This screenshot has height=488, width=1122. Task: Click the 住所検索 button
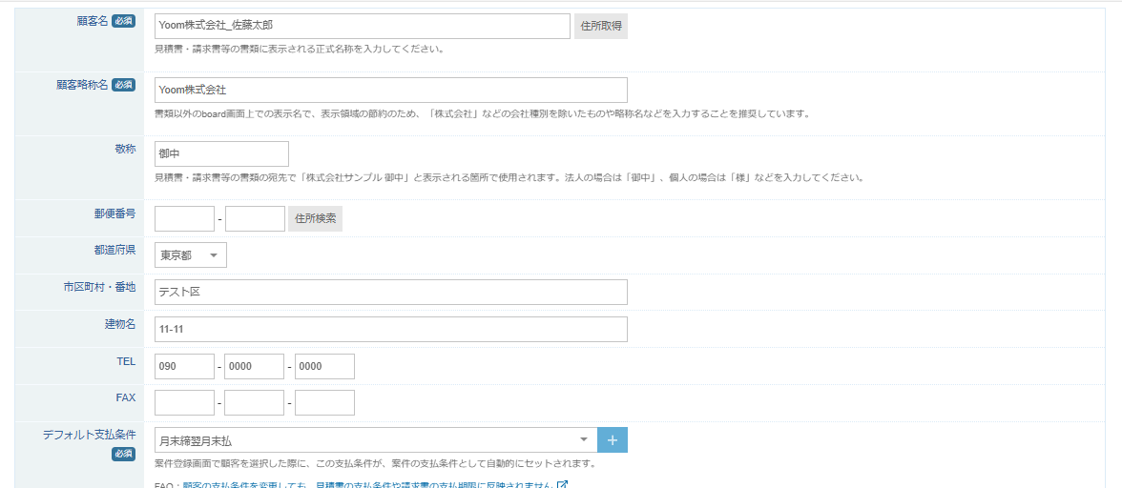click(316, 218)
